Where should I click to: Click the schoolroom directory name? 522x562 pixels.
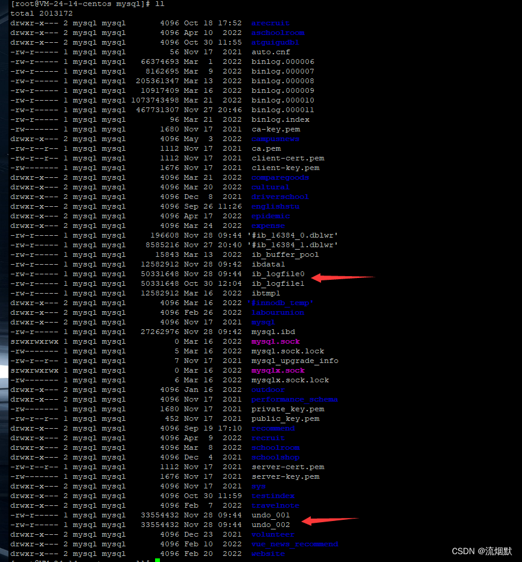[276, 448]
